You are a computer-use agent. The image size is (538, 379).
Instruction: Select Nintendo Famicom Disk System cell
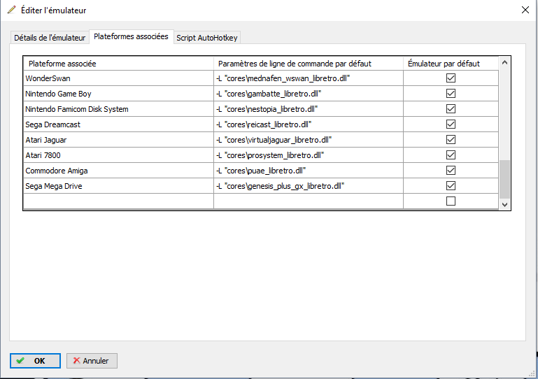pos(119,109)
